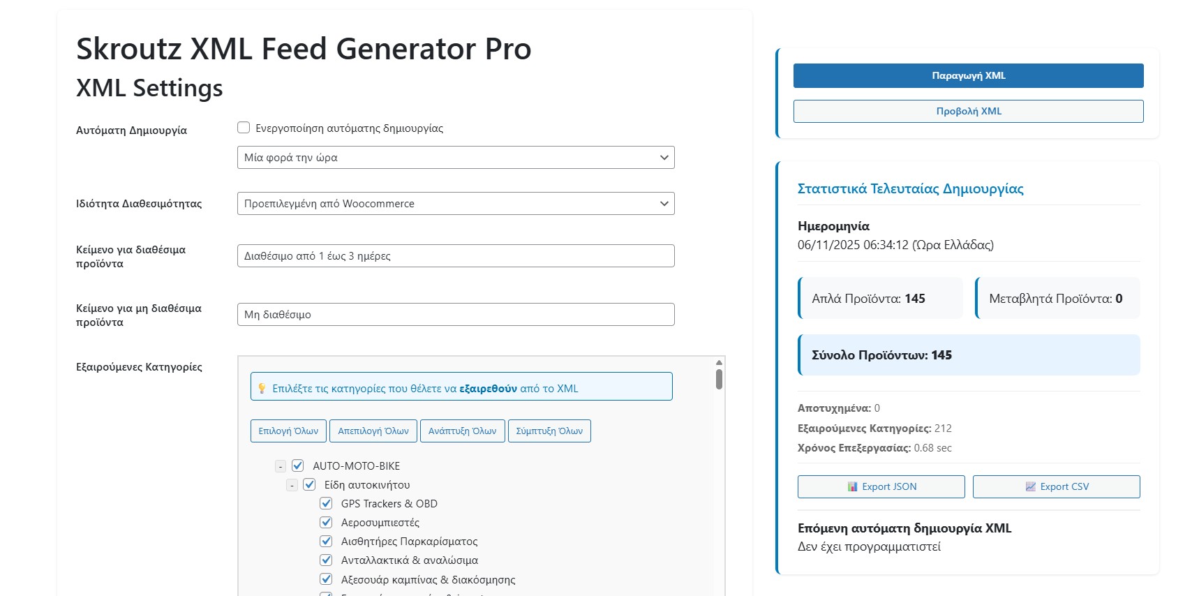Open Προβολή XML preview

968,112
